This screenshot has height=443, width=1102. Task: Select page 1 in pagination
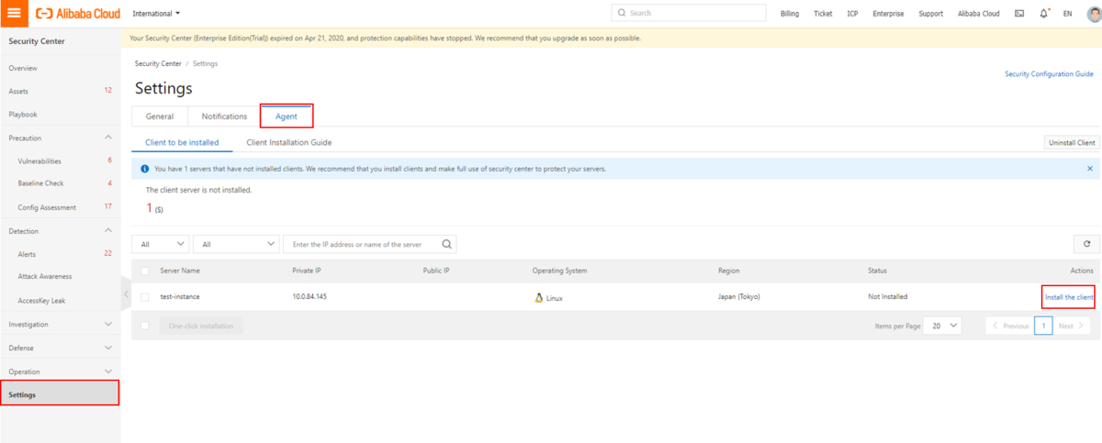pos(1043,326)
